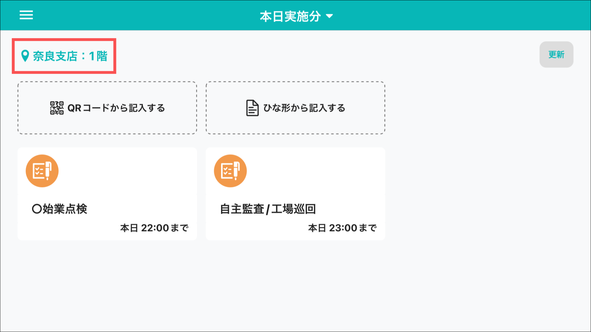The height and width of the screenshot is (332, 591).
Task: Tap QRコードから記入する button
Action: (x=107, y=108)
